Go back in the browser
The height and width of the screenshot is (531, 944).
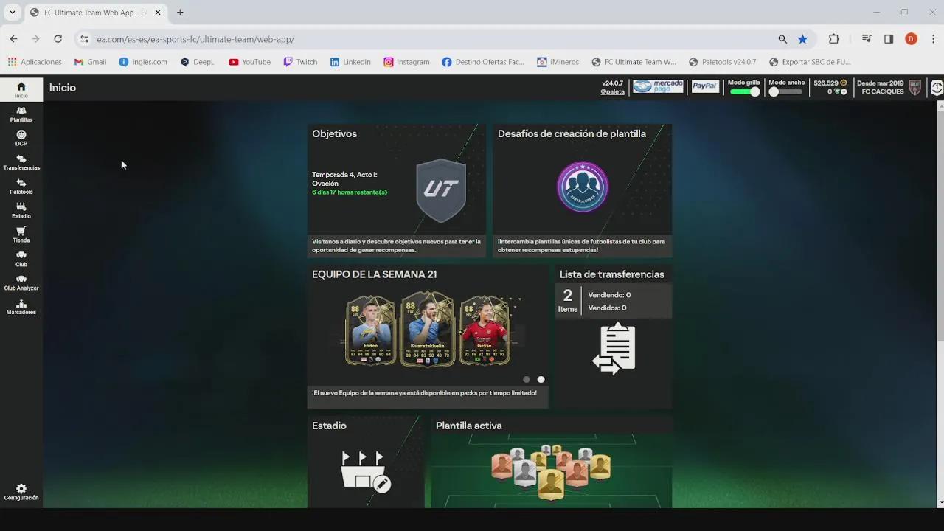click(x=13, y=39)
